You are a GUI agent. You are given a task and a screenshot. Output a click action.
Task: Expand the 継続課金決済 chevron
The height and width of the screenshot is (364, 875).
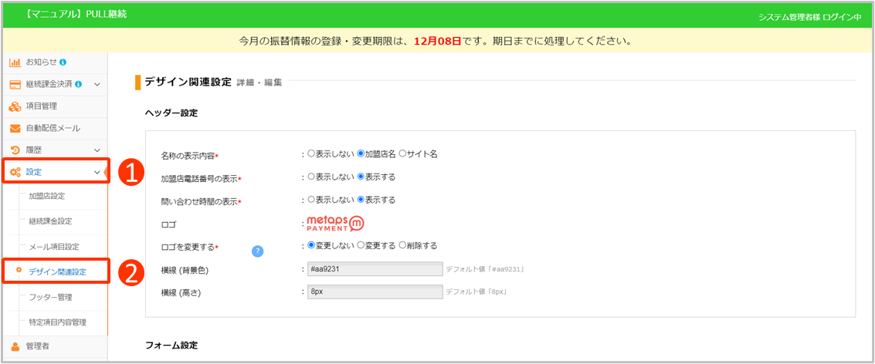[97, 85]
